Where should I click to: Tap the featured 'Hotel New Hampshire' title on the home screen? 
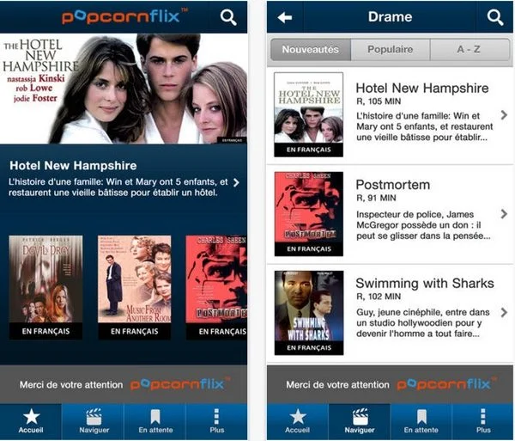tap(73, 165)
